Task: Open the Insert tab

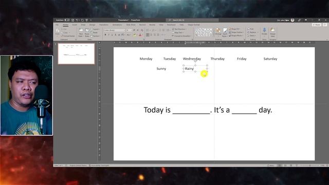Action: pyautogui.click(x=75, y=25)
